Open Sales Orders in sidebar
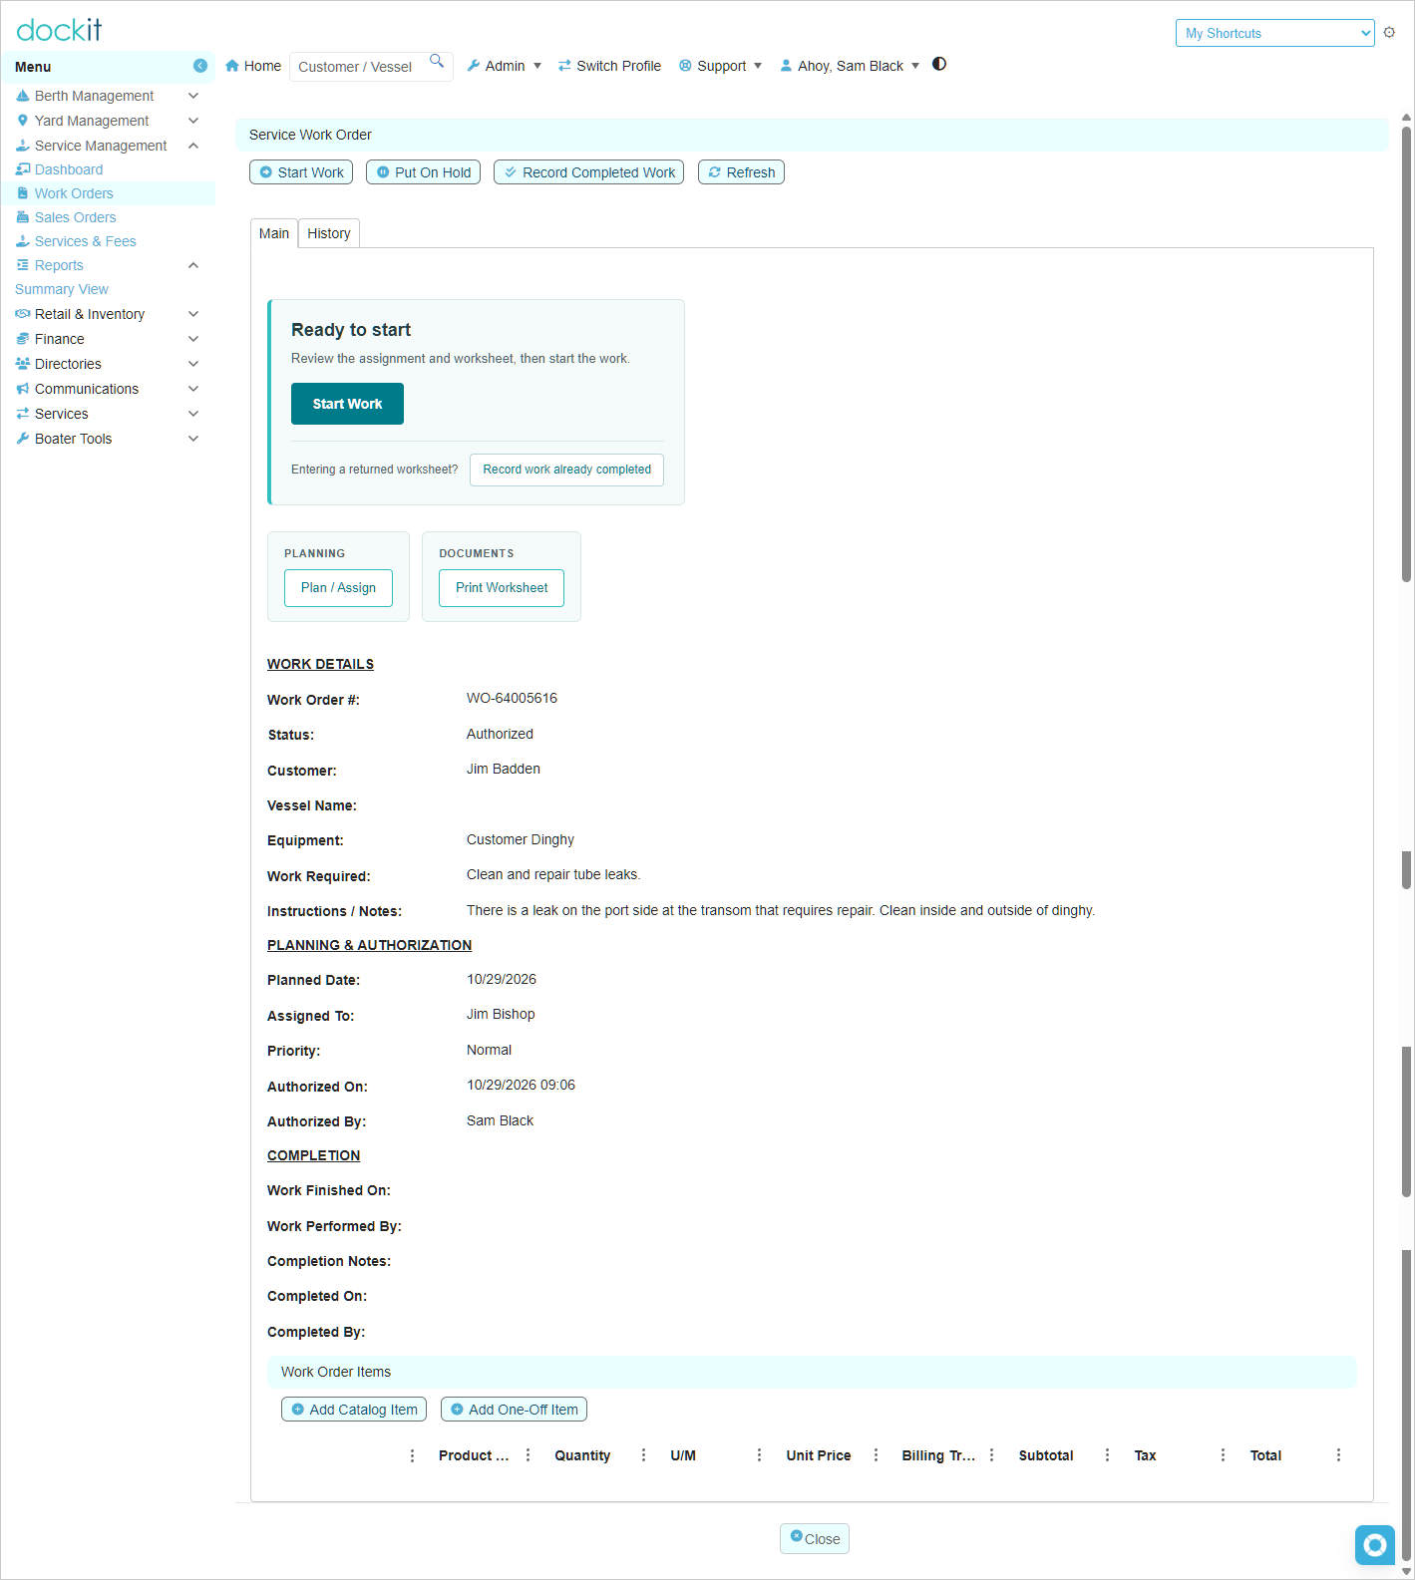 pos(75,217)
